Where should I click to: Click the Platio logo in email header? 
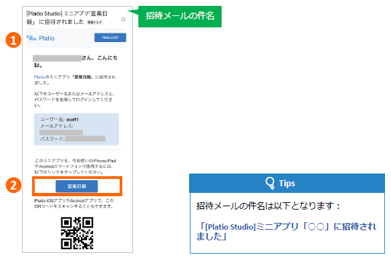click(x=40, y=38)
